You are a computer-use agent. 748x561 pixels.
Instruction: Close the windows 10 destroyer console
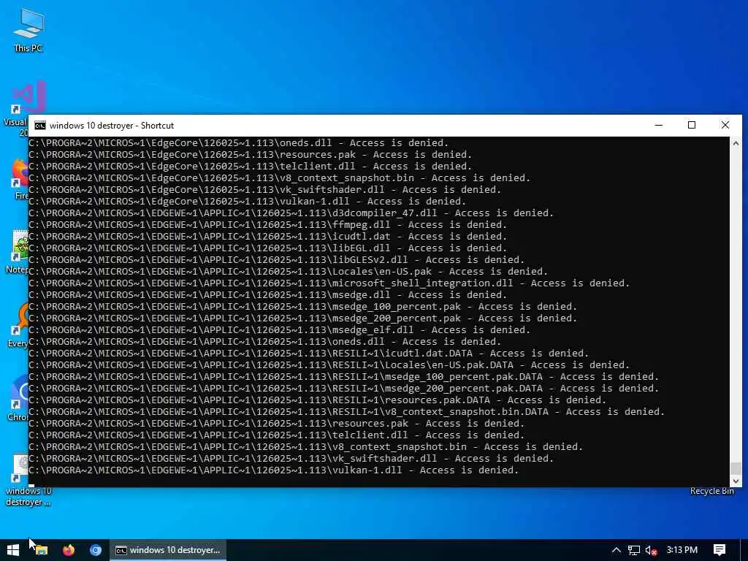point(725,125)
